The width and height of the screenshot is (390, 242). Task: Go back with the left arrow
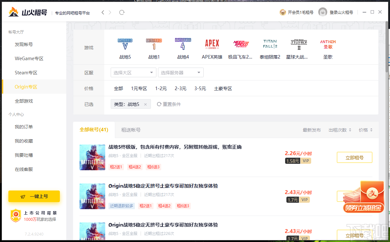[103, 13]
